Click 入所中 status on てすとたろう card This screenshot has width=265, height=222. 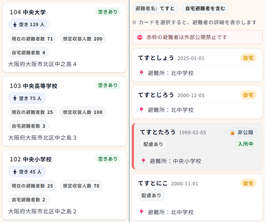tap(246, 144)
